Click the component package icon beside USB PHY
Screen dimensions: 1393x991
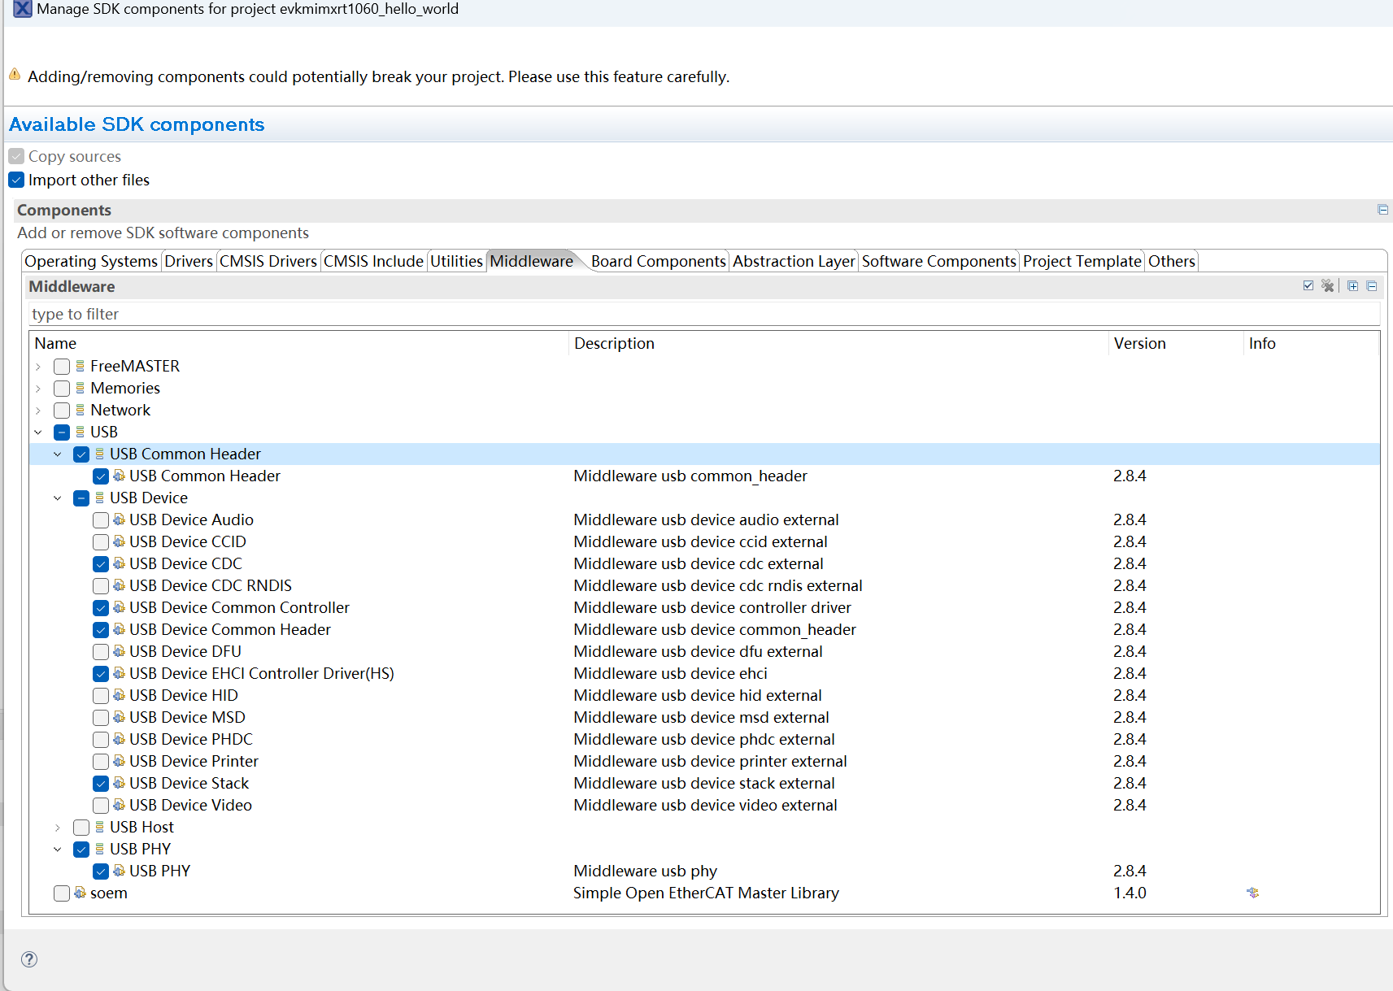tap(117, 871)
